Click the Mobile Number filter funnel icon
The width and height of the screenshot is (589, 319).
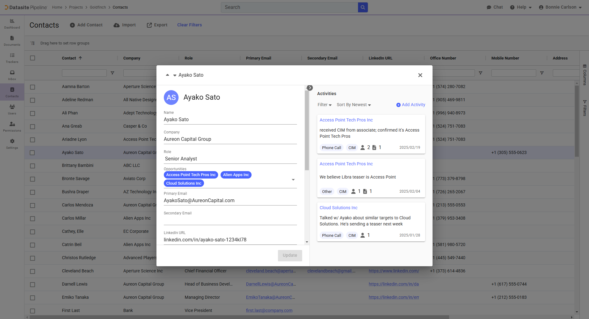pos(542,73)
